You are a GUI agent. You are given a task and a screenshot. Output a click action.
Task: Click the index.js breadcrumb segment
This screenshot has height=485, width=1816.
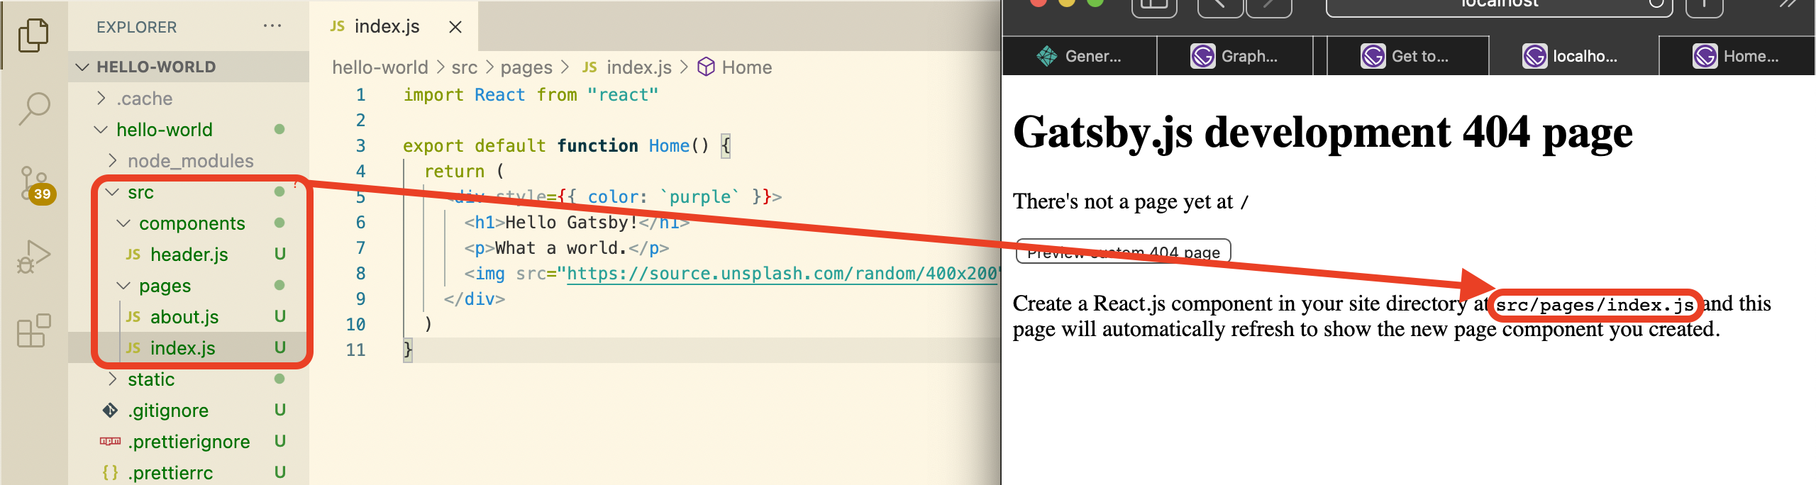click(627, 67)
